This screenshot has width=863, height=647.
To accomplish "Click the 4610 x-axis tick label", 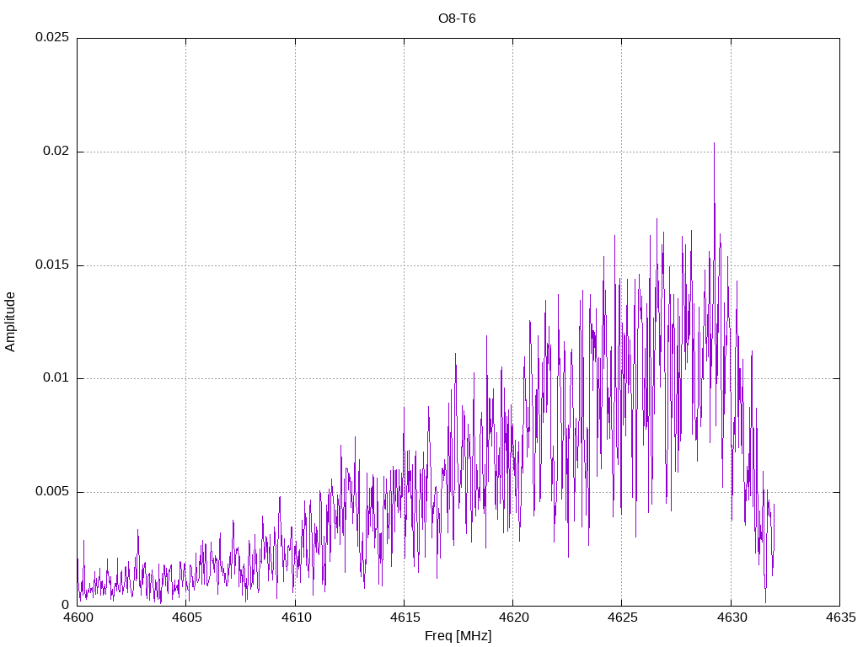I will [x=295, y=618].
